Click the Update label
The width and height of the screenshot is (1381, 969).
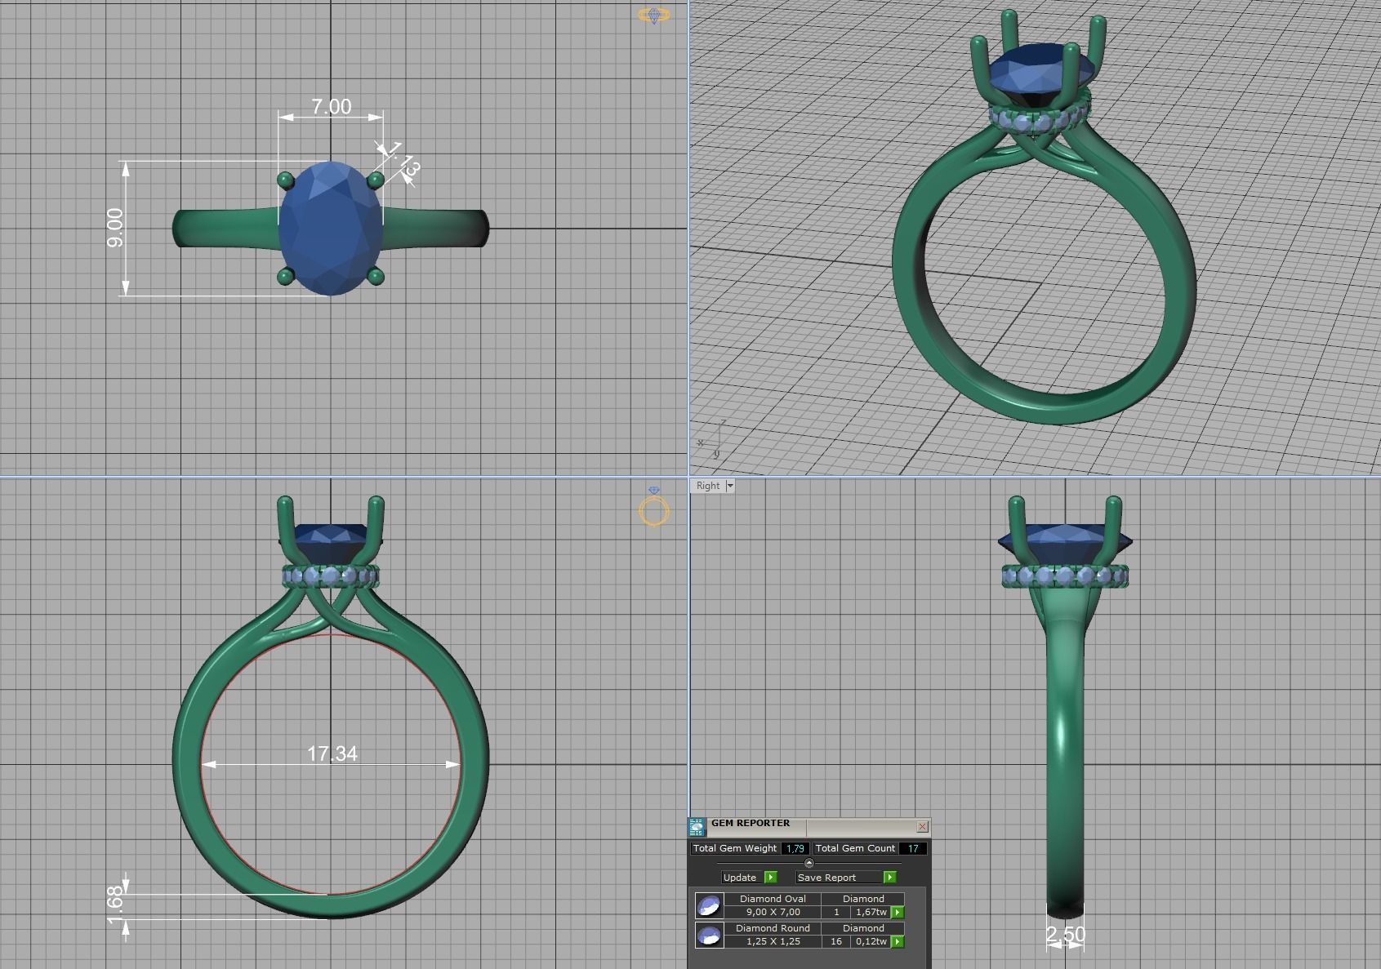pos(740,878)
